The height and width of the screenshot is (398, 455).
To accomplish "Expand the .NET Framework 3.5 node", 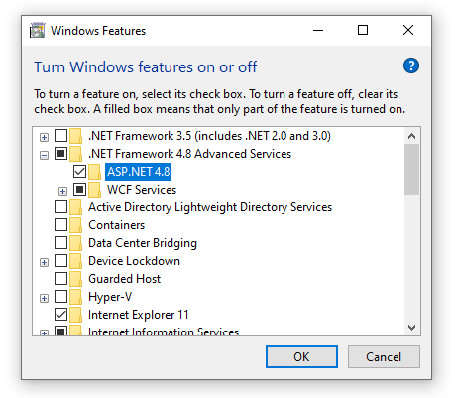I will click(x=44, y=137).
